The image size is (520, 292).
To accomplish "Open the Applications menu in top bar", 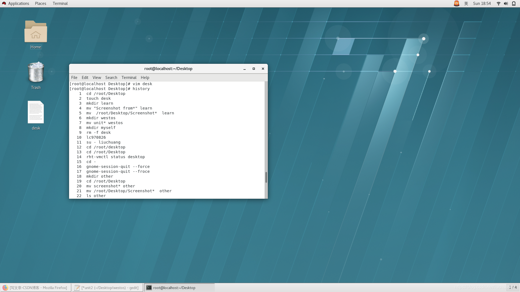I will click(19, 4).
